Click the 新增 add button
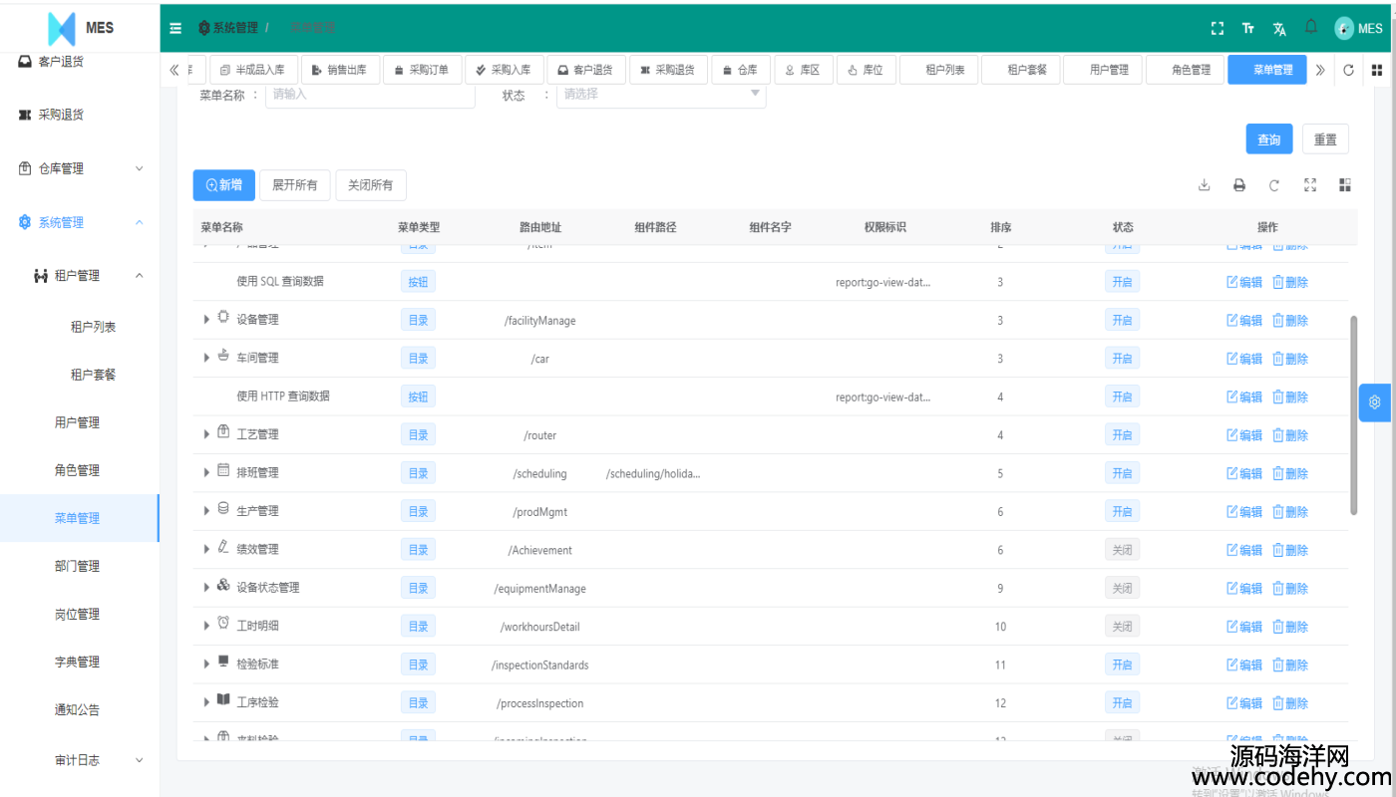This screenshot has height=797, width=1396. click(224, 185)
